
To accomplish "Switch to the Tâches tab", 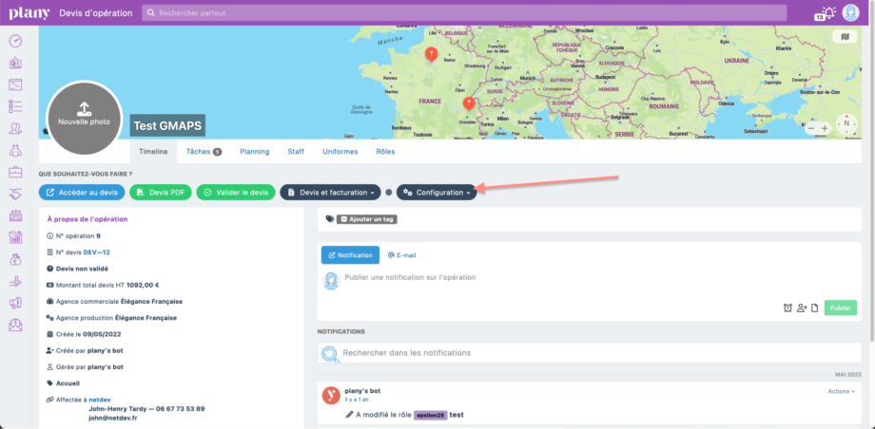I will click(x=204, y=151).
